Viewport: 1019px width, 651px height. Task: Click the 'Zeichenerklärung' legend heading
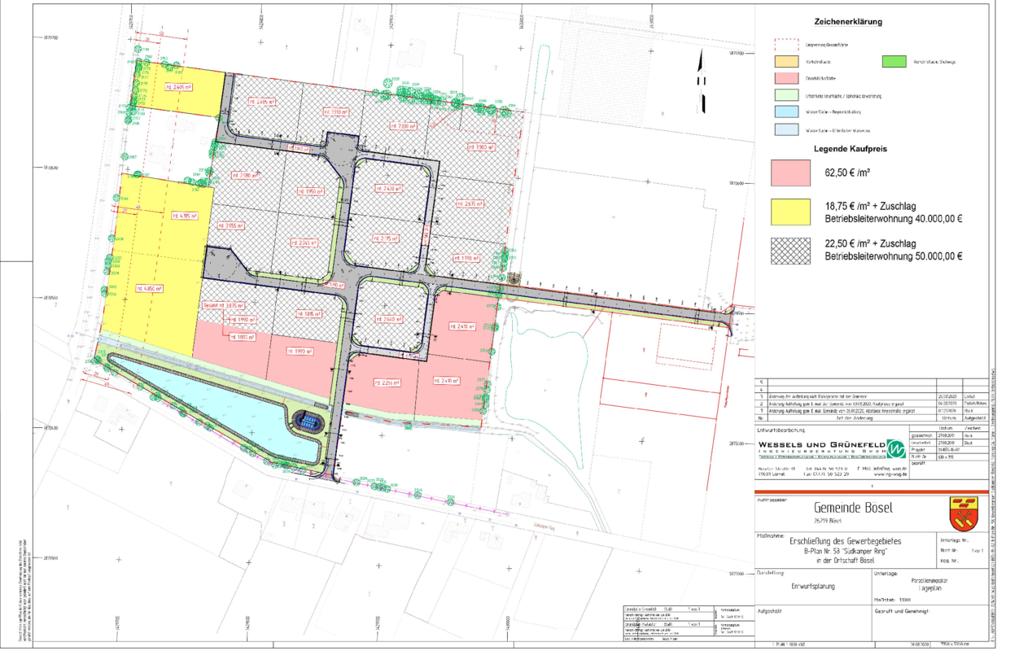(x=849, y=22)
